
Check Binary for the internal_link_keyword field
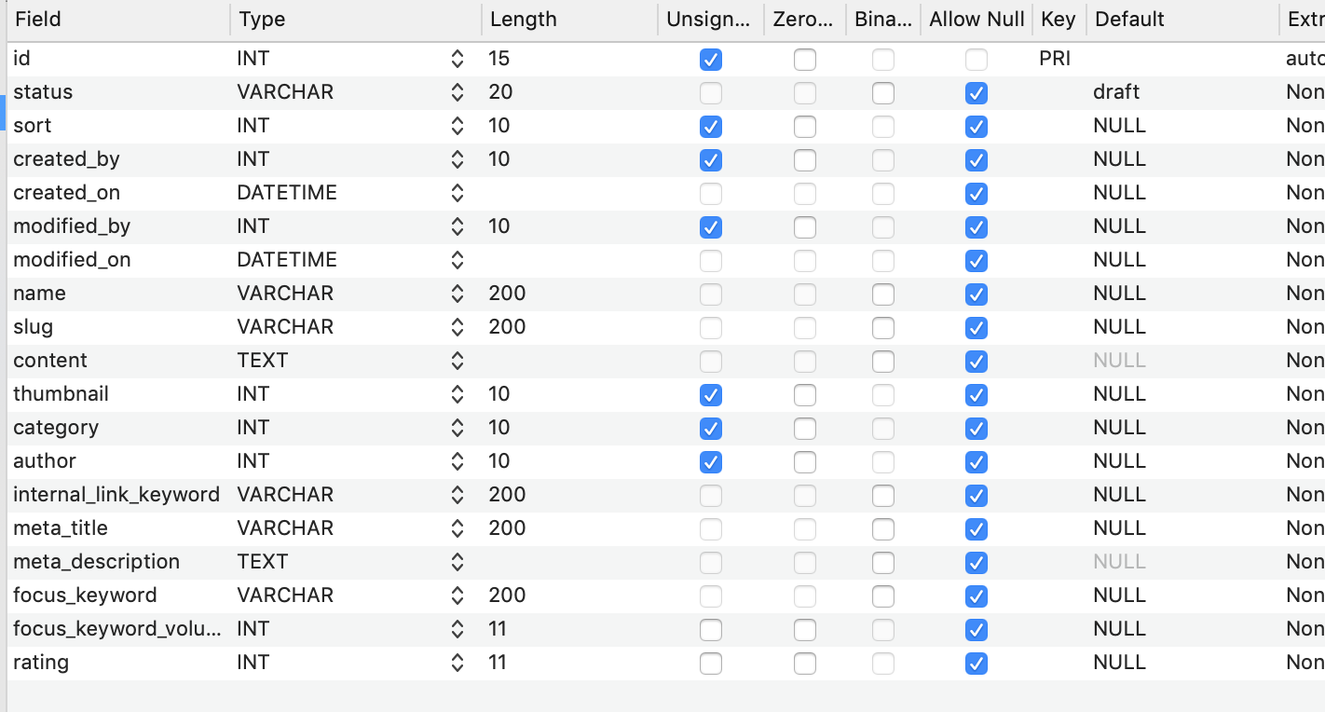click(882, 496)
